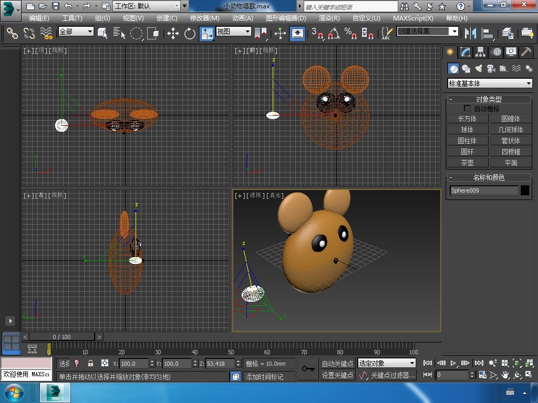538x403 pixels.
Task: Switch to Lights creation category
Action: tap(479, 69)
